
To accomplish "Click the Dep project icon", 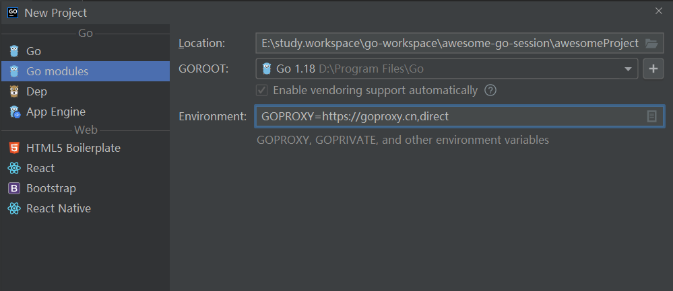I will tap(14, 91).
